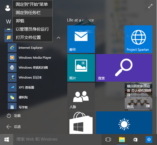Click the Windows 日记本 icon
The height and width of the screenshot is (145, 157).
pos(12,77)
